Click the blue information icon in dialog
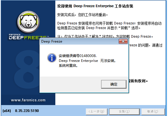Viewport: 168px width, 116px height. tap(52, 58)
